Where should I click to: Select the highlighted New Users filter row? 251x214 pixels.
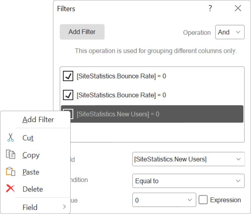[157, 114]
